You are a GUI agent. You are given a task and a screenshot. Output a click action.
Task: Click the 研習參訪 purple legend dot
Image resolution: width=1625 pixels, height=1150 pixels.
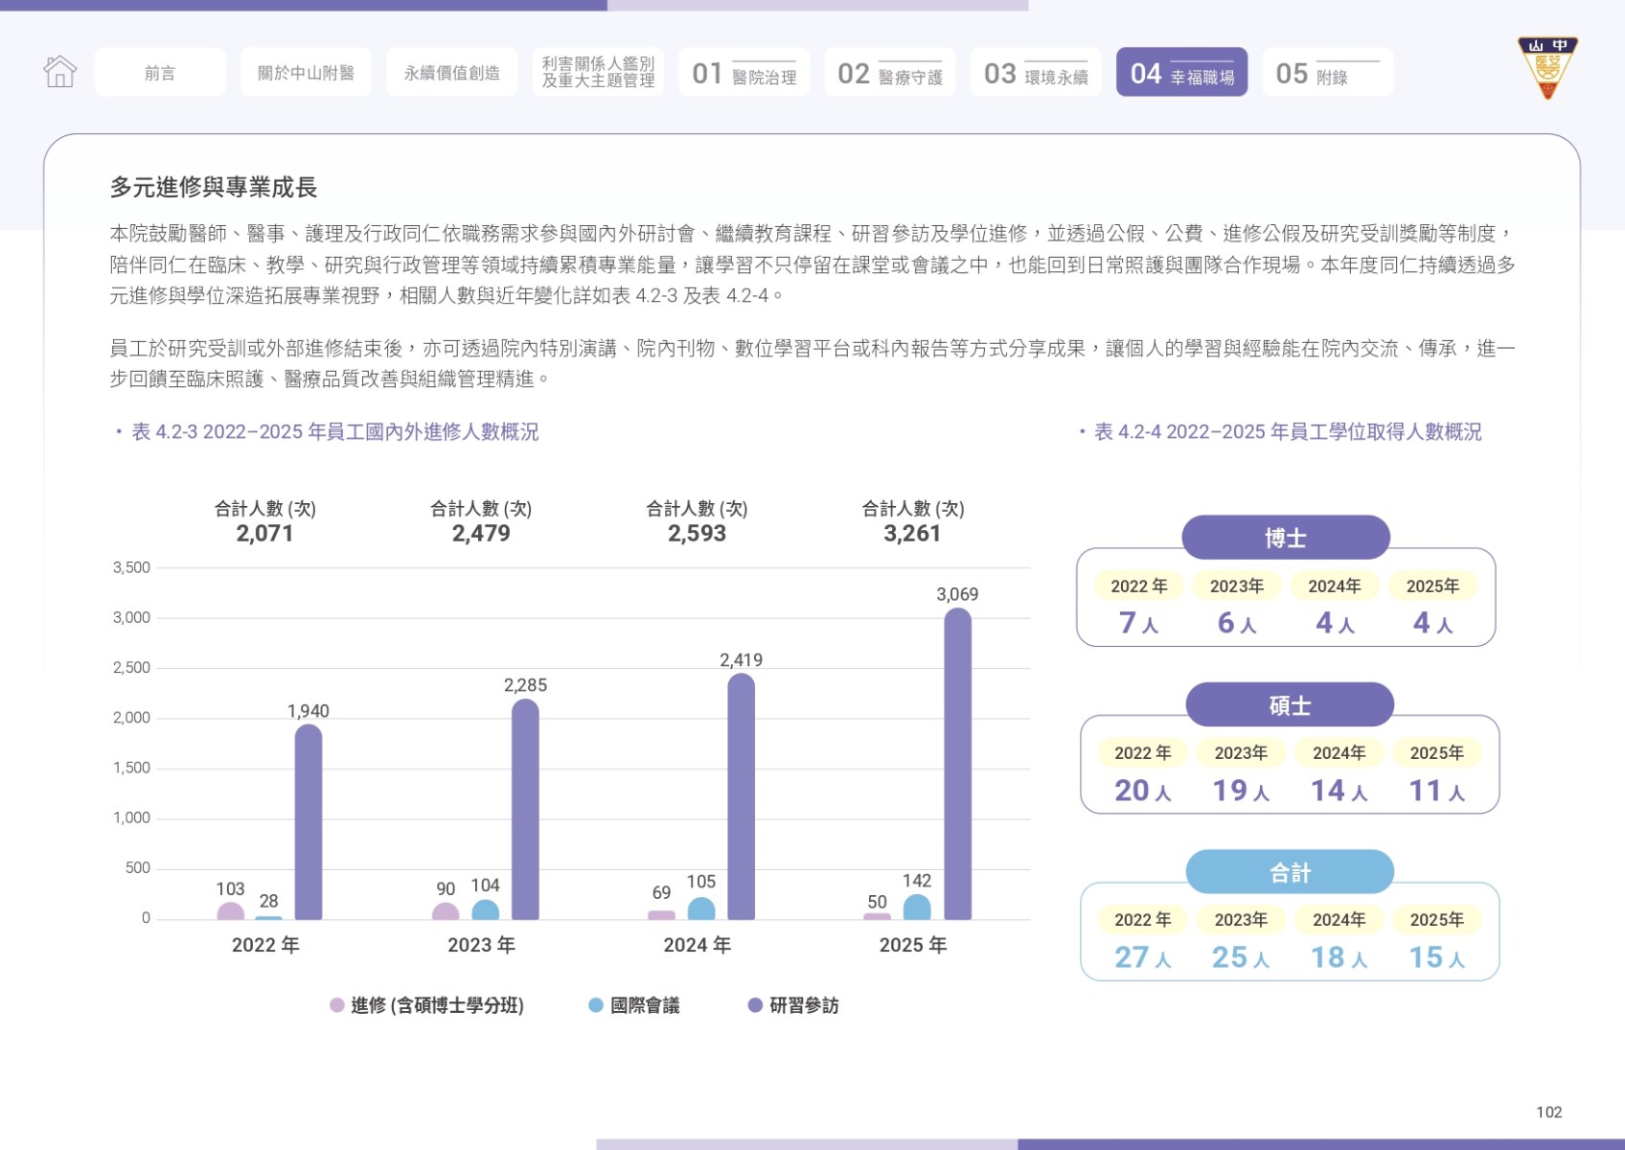point(755,1005)
